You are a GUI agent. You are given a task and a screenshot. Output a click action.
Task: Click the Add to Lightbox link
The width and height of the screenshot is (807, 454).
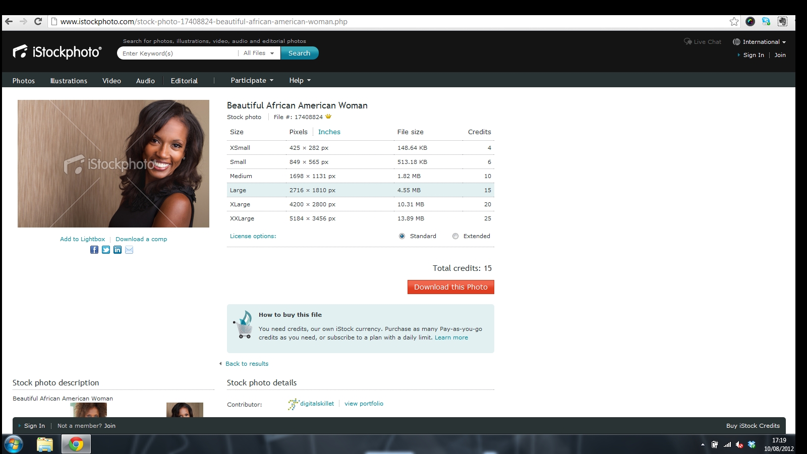(82, 239)
